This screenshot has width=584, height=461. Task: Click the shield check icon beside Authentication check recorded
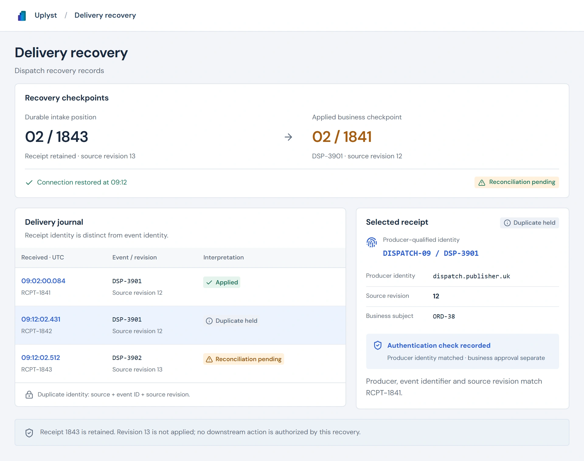377,345
